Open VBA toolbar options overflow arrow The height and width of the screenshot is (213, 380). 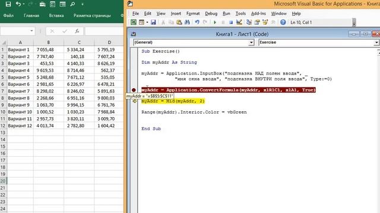pos(354,22)
